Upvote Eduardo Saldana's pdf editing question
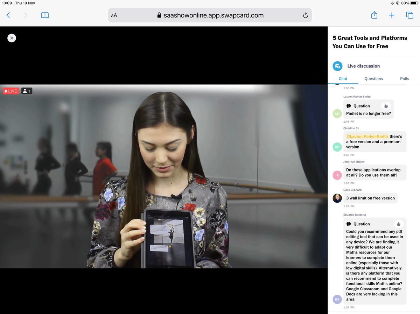The height and width of the screenshot is (314, 420). 399,224
